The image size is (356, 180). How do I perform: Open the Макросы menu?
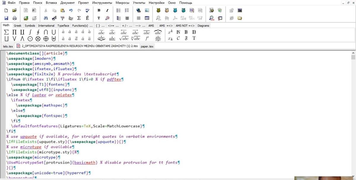123,3
